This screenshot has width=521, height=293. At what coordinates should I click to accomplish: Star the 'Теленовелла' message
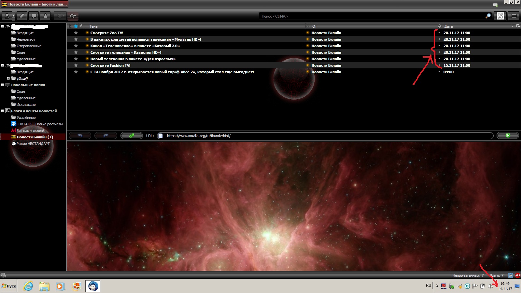(76, 46)
